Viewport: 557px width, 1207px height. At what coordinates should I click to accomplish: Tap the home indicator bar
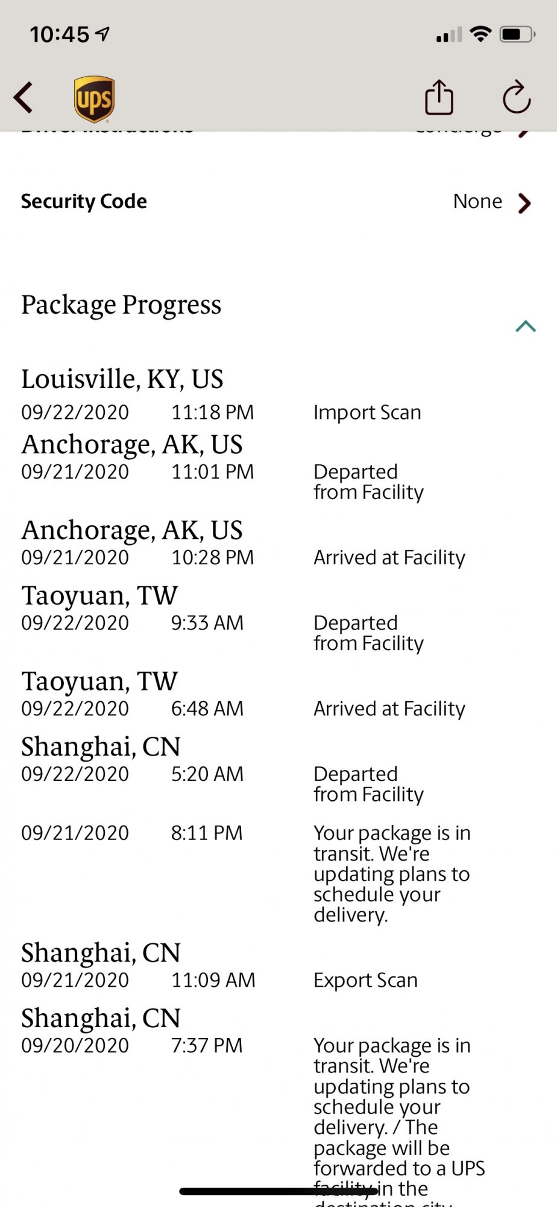[278, 1191]
